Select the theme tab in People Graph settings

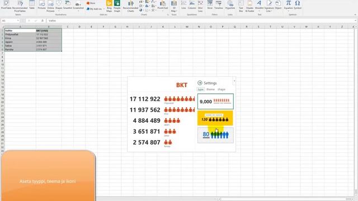(x=210, y=89)
